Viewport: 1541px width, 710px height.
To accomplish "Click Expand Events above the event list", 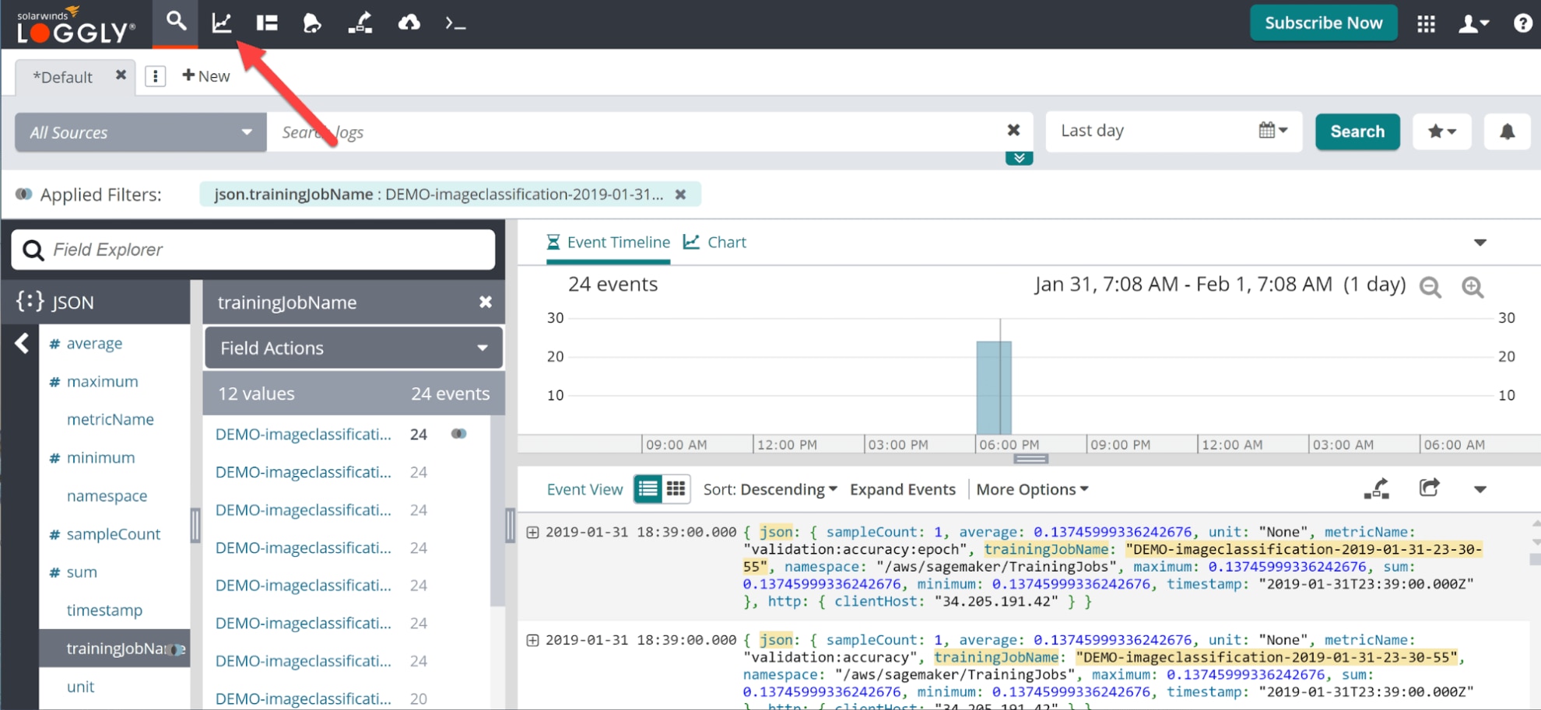I will pyautogui.click(x=902, y=488).
